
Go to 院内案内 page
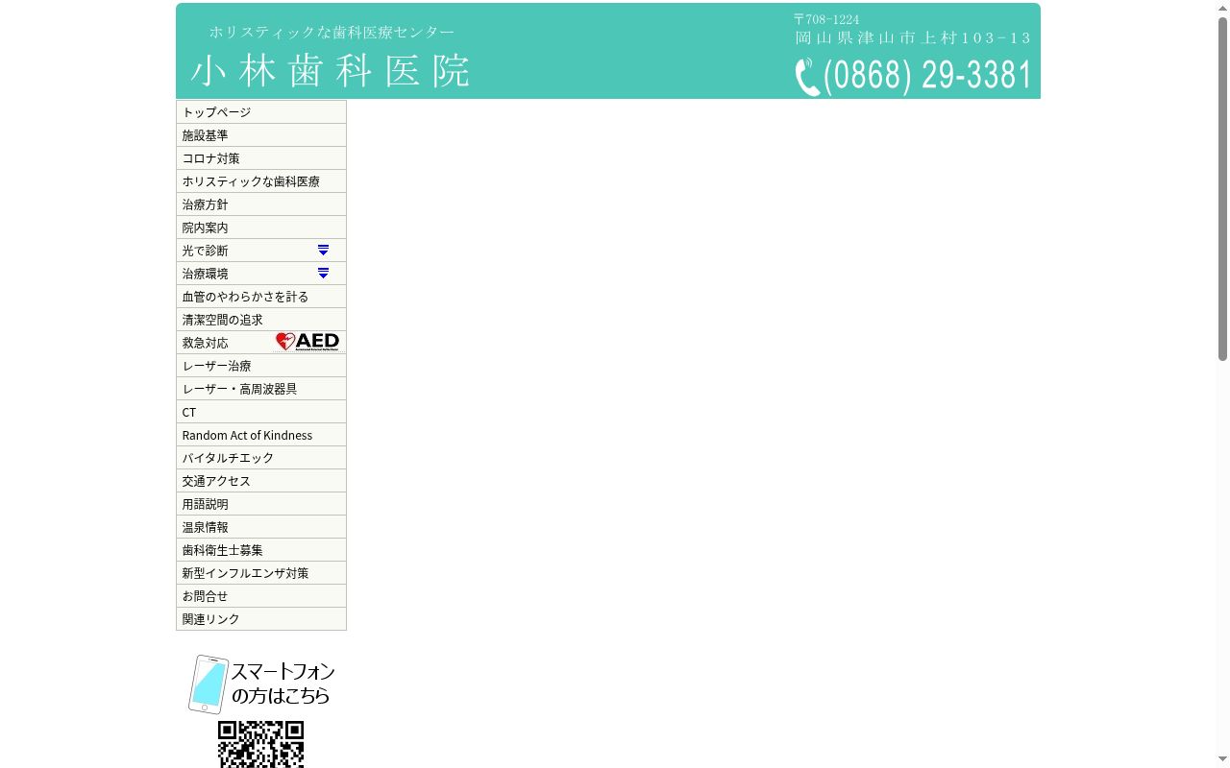tap(261, 228)
